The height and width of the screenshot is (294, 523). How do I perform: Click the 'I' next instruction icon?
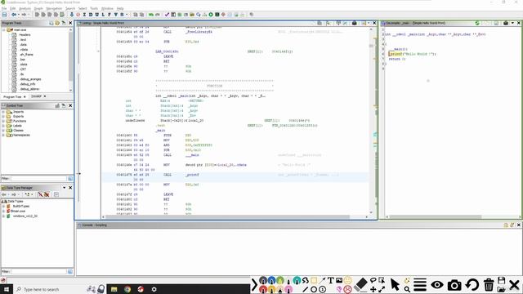point(84,15)
